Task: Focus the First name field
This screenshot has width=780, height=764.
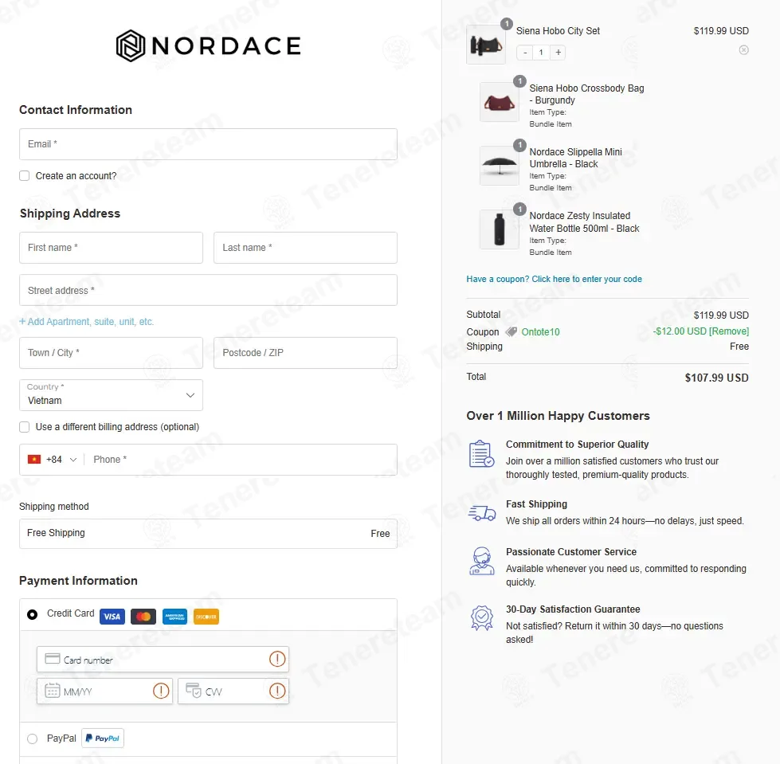Action: tap(111, 248)
